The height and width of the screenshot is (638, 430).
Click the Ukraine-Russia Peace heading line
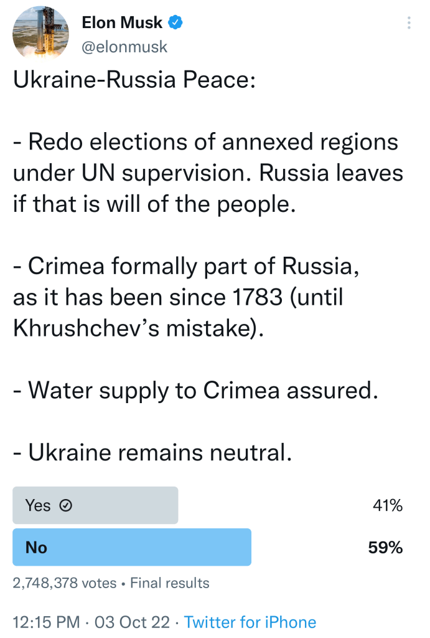coord(134,82)
